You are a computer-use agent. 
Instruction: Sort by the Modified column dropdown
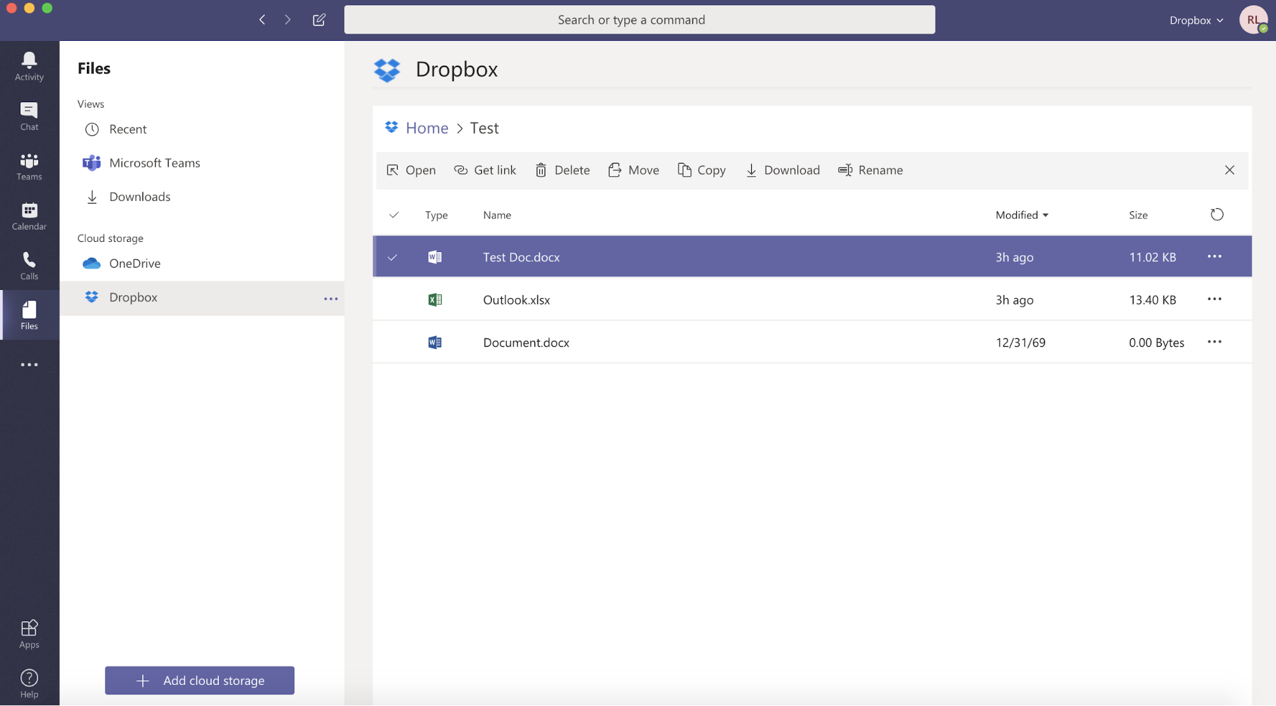pyautogui.click(x=1022, y=215)
